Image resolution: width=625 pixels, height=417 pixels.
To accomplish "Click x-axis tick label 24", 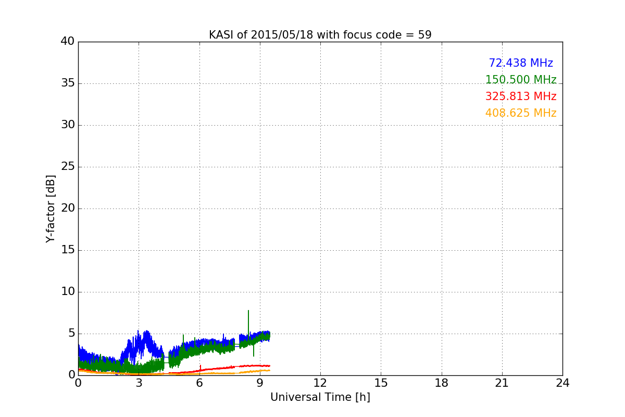I will (562, 383).
